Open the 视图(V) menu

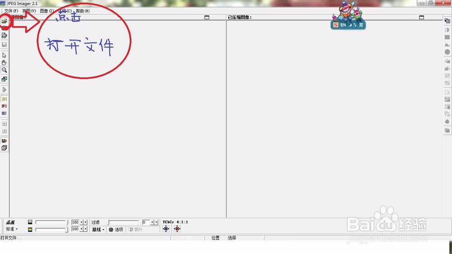pos(29,11)
